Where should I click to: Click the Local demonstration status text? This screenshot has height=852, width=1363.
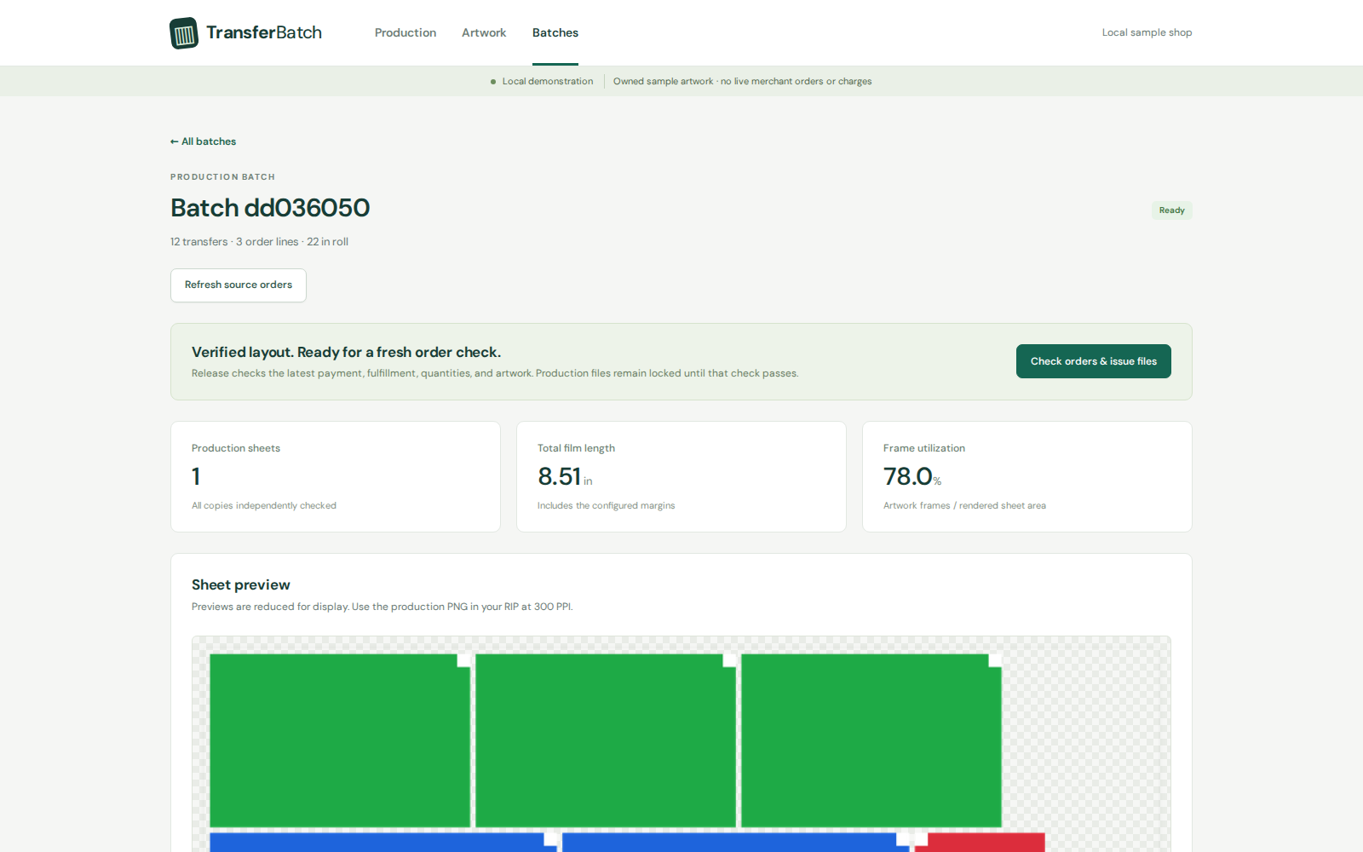547,82
